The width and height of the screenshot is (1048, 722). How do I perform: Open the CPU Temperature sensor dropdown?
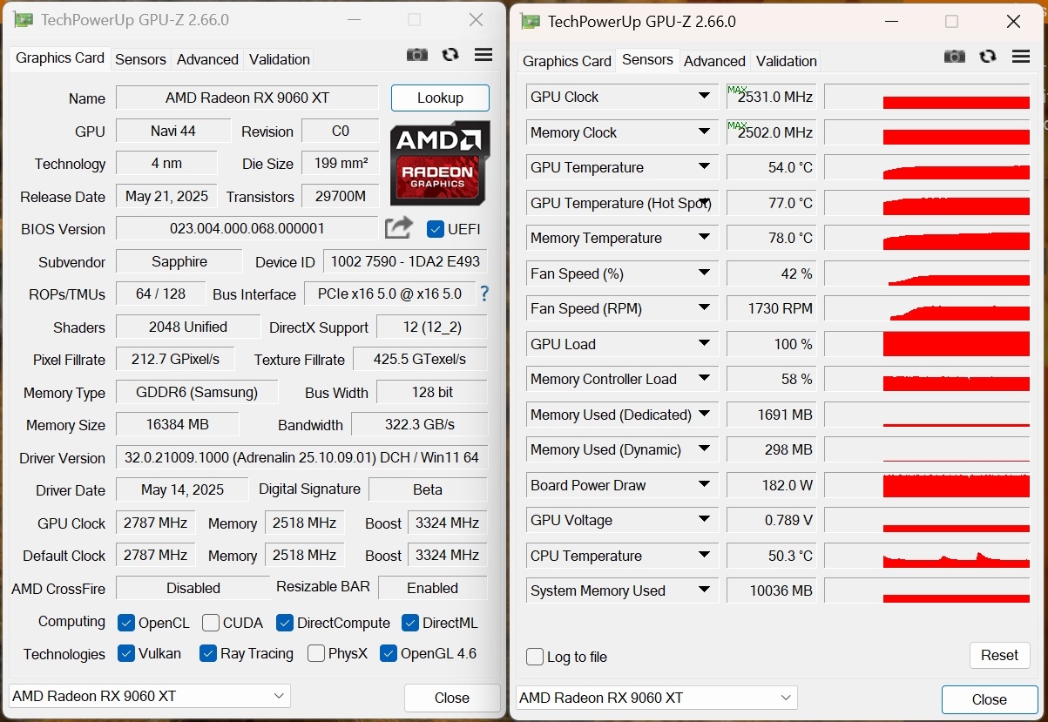click(704, 555)
